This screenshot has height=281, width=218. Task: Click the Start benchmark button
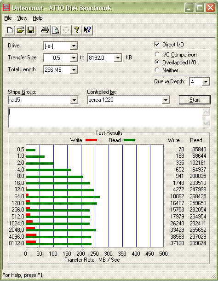(195, 100)
